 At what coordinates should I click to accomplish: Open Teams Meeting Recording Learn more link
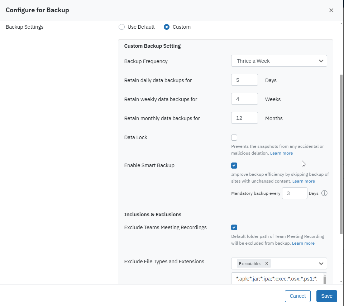pyautogui.click(x=303, y=243)
